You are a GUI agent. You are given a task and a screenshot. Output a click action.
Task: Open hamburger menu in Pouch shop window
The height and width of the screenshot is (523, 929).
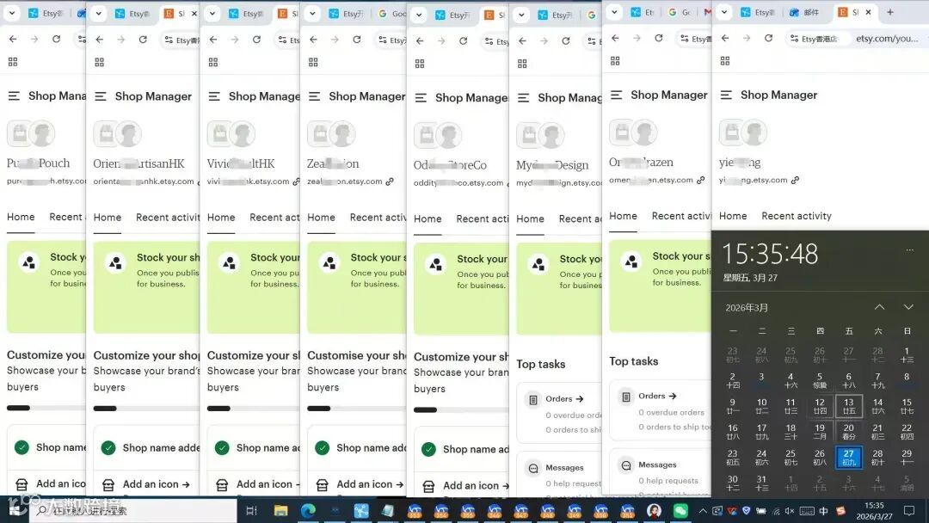15,96
